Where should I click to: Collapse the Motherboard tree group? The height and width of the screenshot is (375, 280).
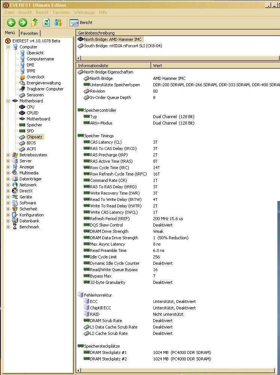click(x=8, y=101)
